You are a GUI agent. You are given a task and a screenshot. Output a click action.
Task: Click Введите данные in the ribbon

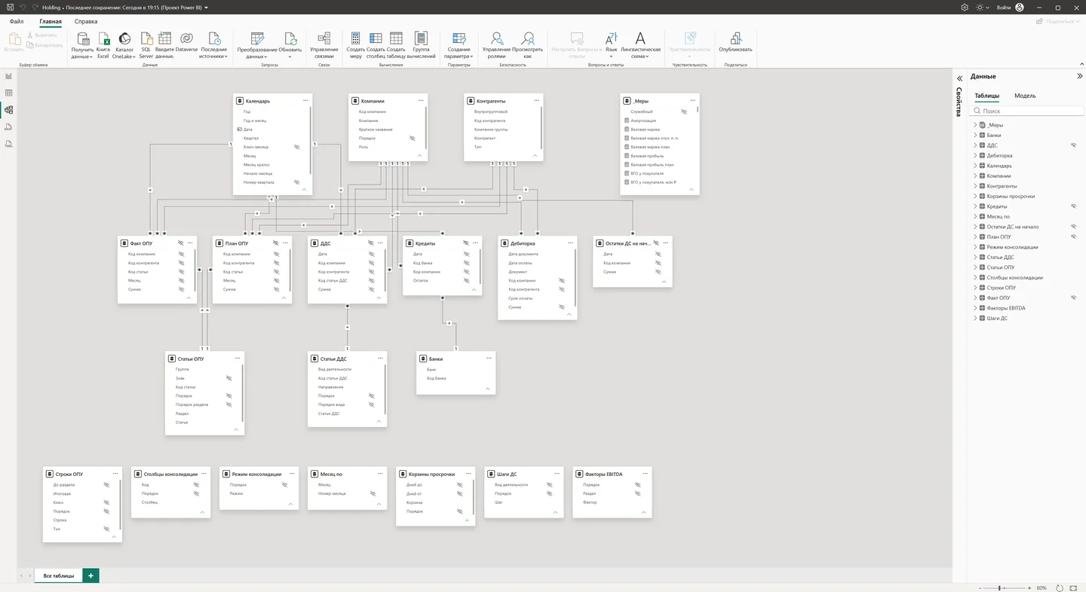[x=164, y=46]
